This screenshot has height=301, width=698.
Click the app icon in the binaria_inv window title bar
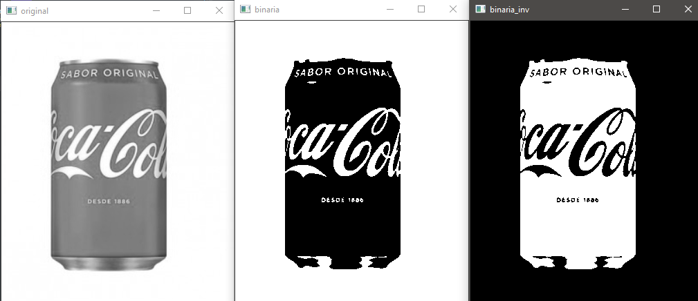click(x=480, y=9)
